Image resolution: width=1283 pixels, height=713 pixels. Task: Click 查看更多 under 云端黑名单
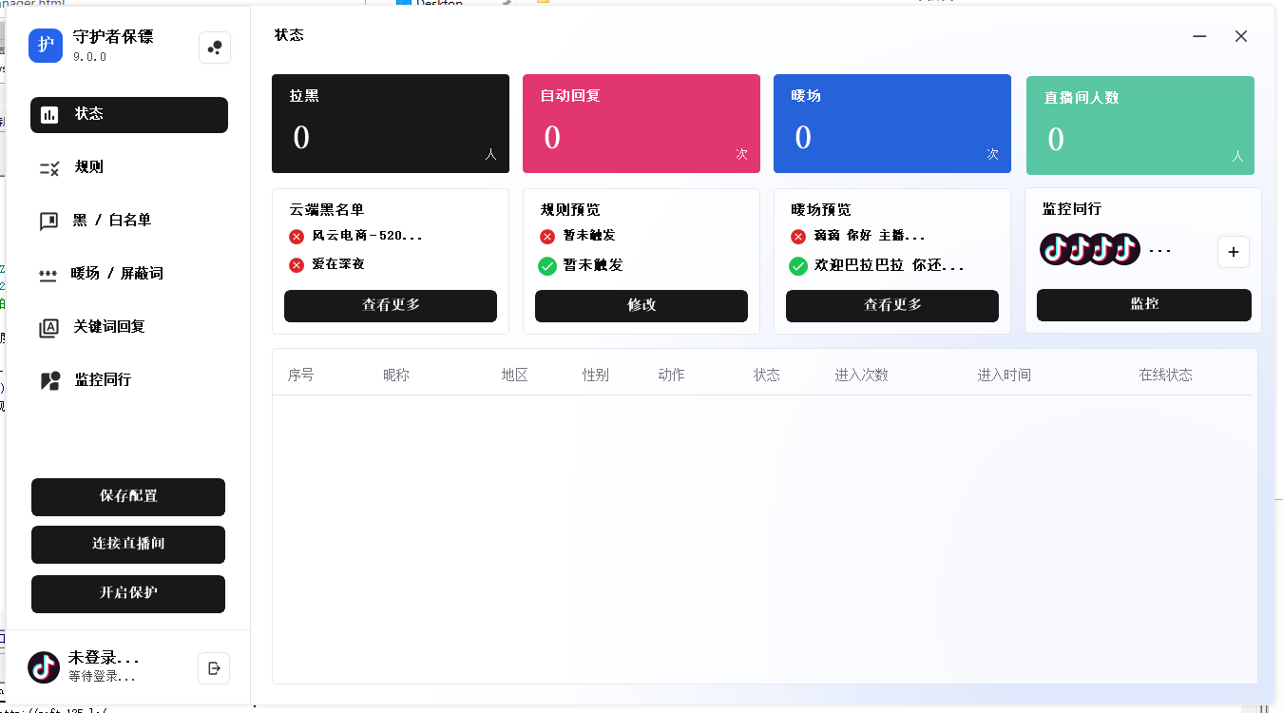[x=391, y=306]
